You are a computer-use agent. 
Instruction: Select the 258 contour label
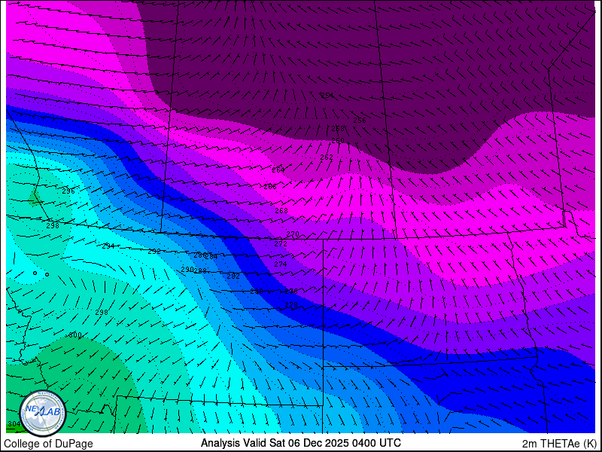click(338, 128)
